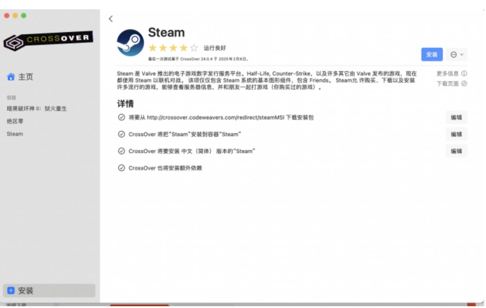Click the empty fifth rating star
The height and width of the screenshot is (308, 486).
click(194, 48)
